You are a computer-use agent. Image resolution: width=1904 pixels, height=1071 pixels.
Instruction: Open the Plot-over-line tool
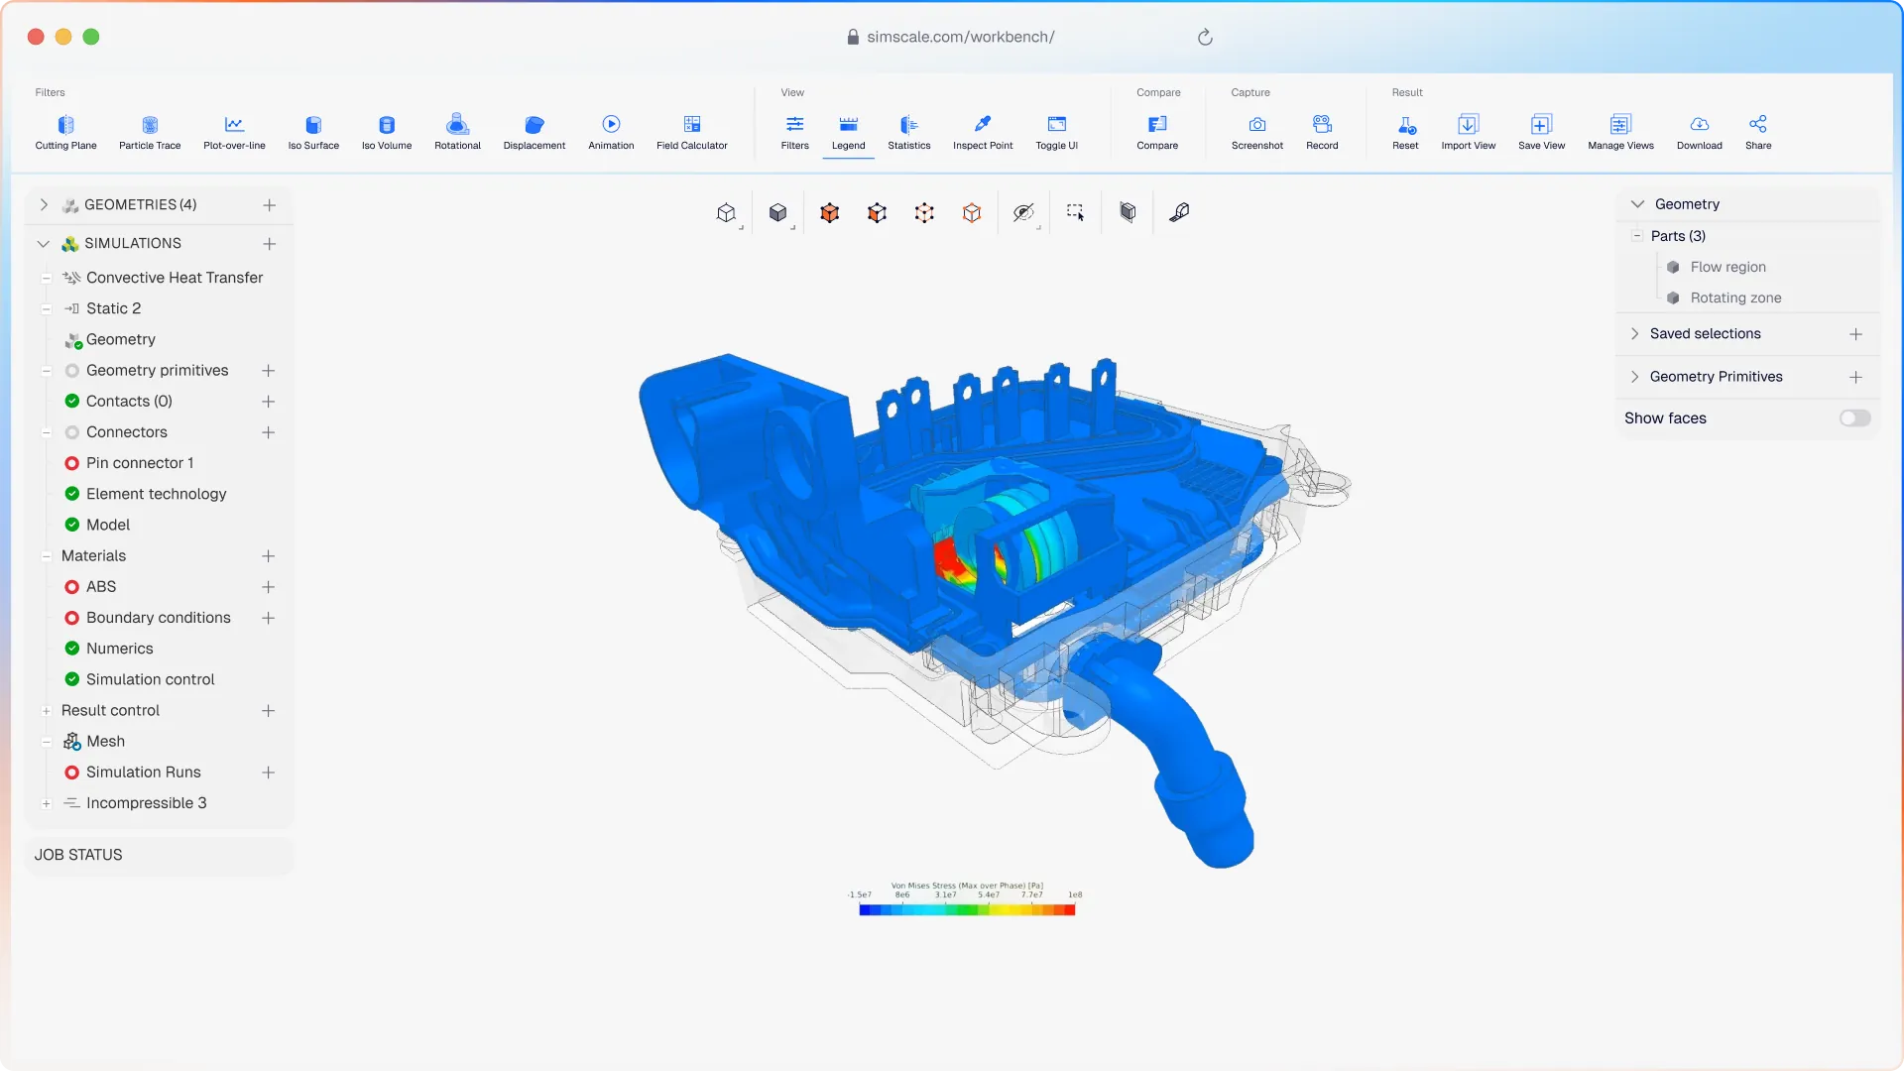click(234, 132)
